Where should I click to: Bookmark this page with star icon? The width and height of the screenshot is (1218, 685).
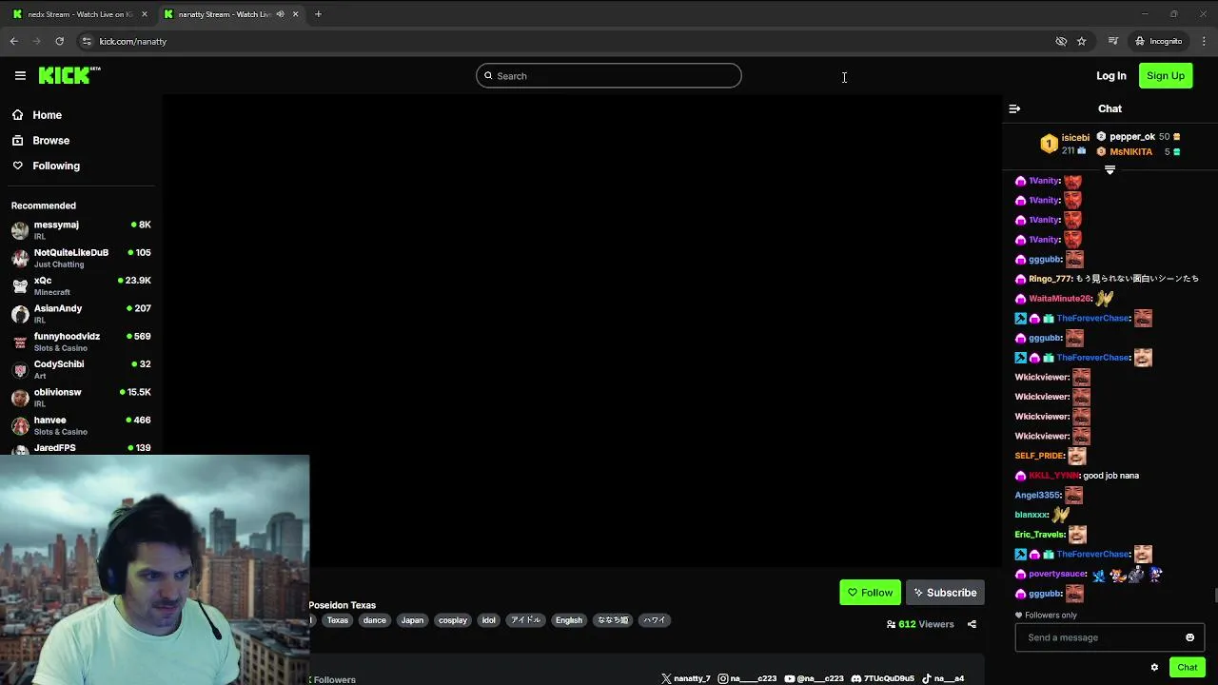pos(1081,41)
